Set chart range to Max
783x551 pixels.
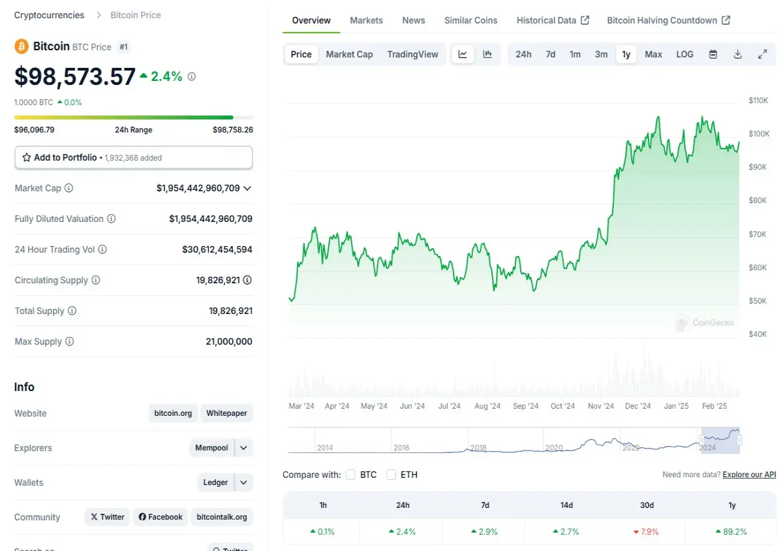click(654, 54)
